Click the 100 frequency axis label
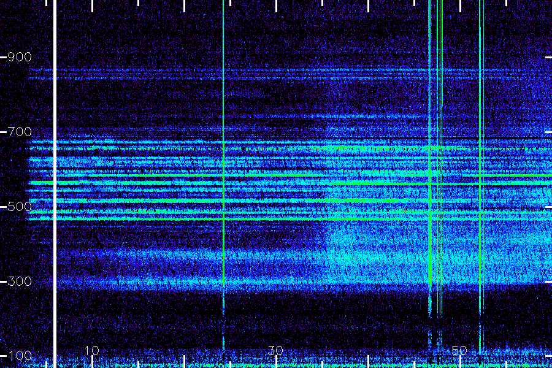This screenshot has width=552, height=368. pos(20,356)
